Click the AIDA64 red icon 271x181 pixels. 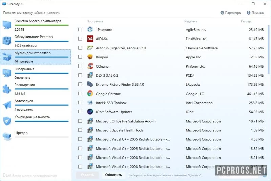click(x=90, y=39)
